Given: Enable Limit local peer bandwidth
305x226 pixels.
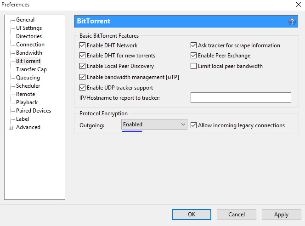Looking at the screenshot, I should 194,66.
